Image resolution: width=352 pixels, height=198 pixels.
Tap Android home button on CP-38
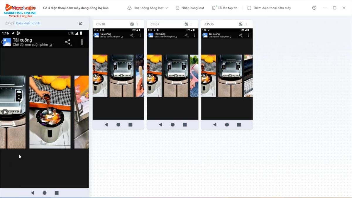coord(118,125)
